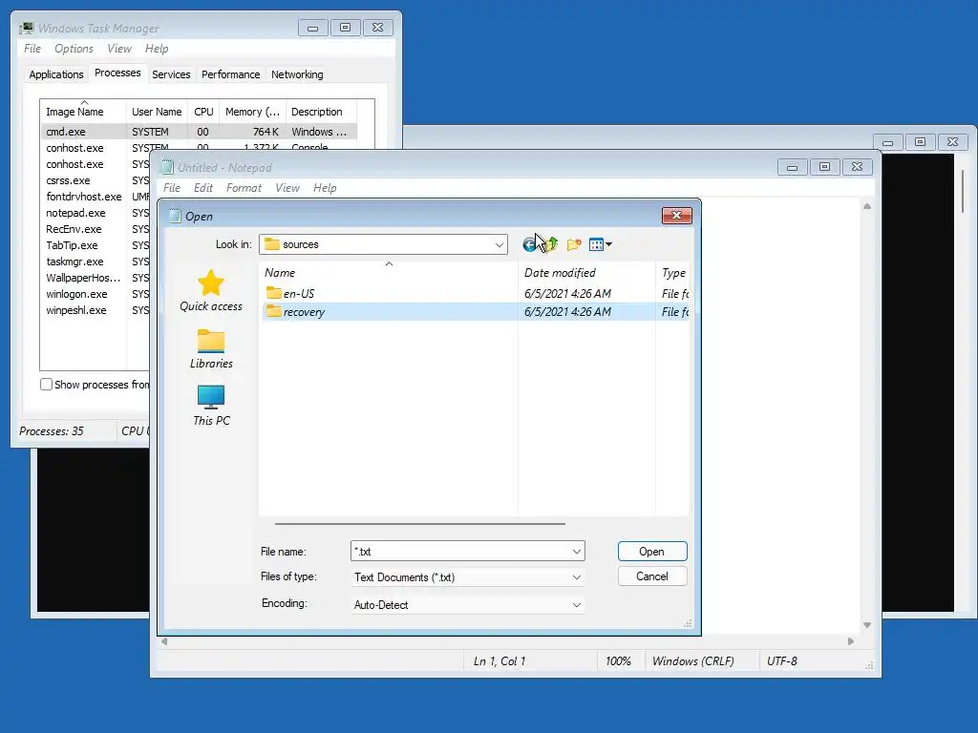Select winpeshl.exe process row
This screenshot has width=978, height=733.
(x=96, y=310)
